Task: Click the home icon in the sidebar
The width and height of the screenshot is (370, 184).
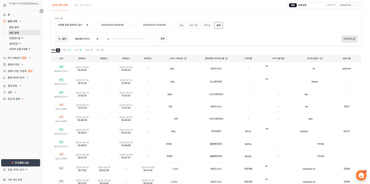Action: click(x=5, y=15)
